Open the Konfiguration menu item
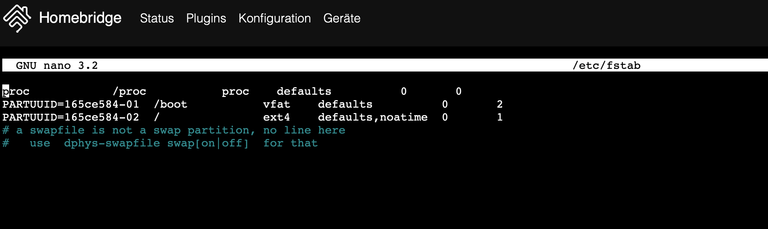Viewport: 768px width, 229px height. point(275,18)
